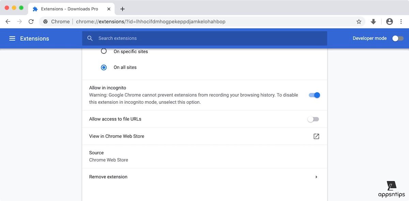Turn off Allow in incognito
Image resolution: width=409 pixels, height=201 pixels.
[314, 95]
